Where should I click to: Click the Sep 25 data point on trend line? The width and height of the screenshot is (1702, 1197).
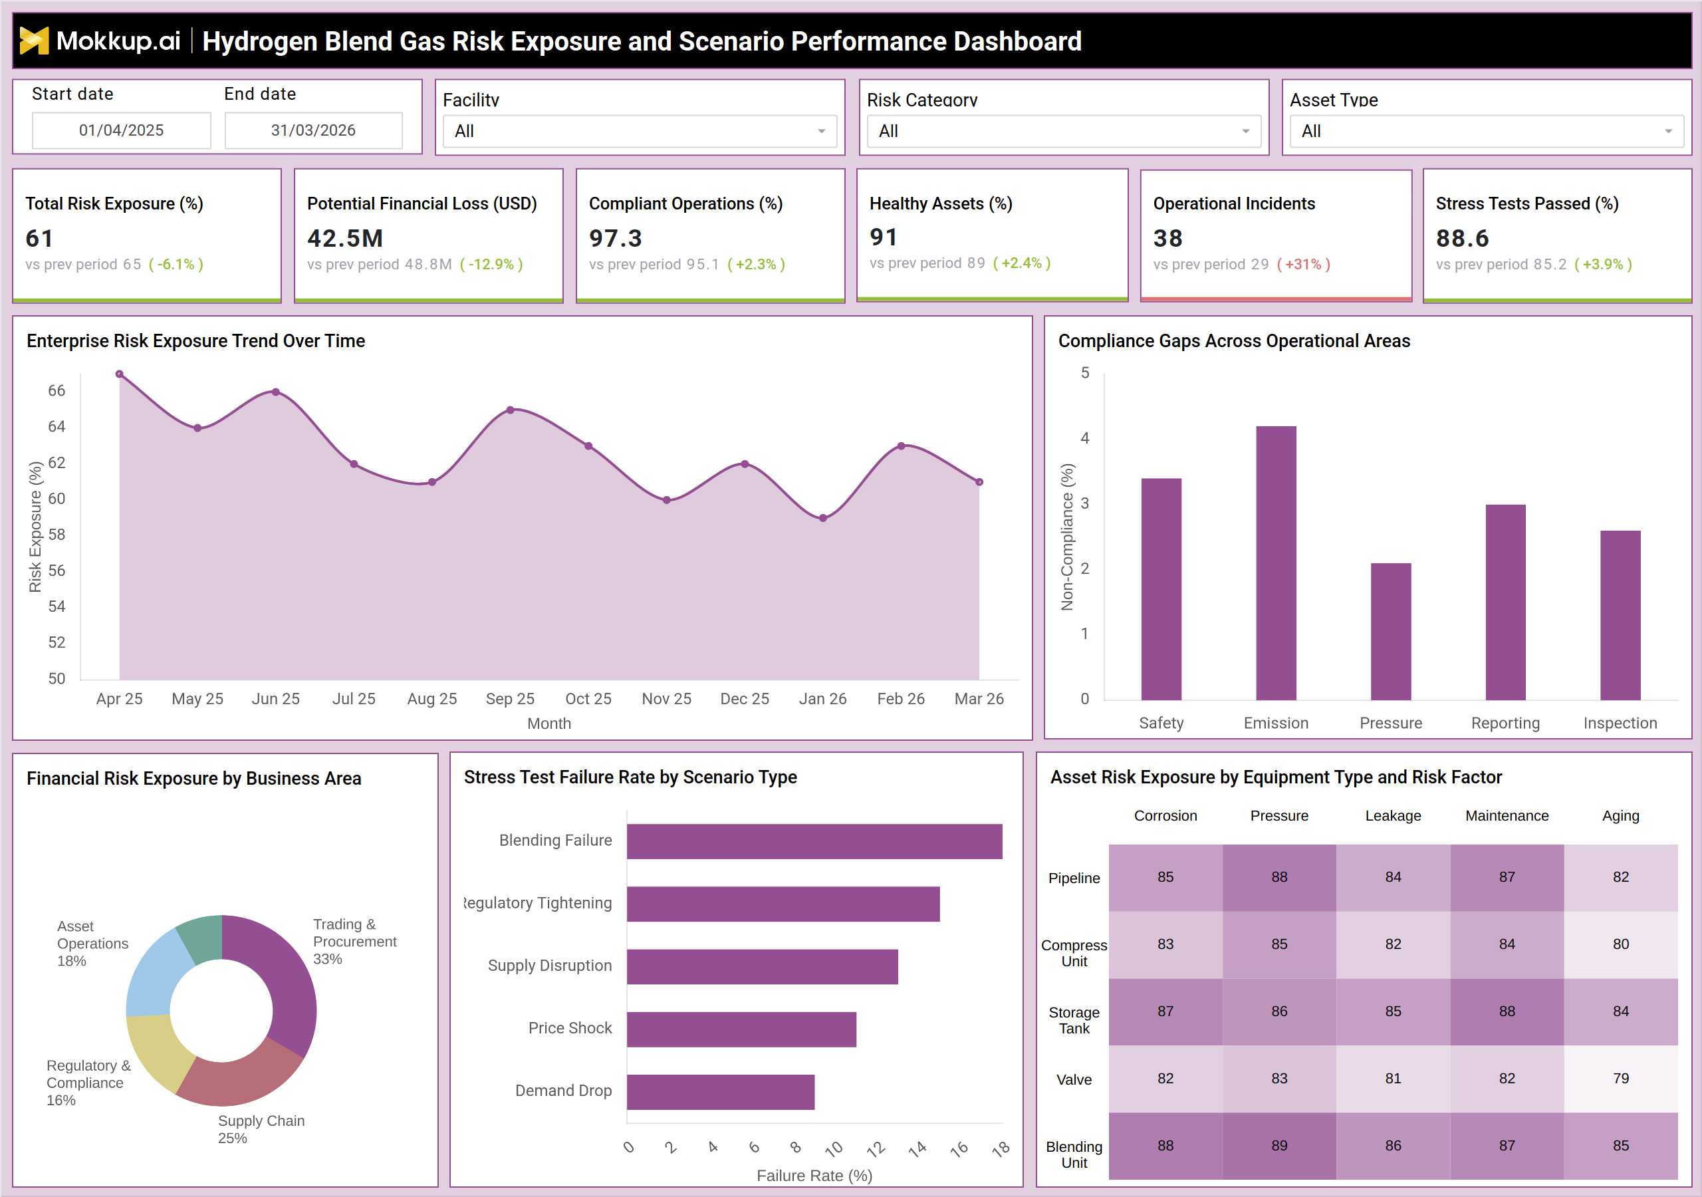pyautogui.click(x=510, y=410)
